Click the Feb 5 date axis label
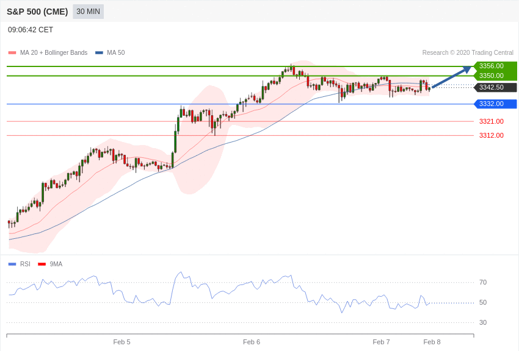This screenshot has width=519, height=351. [x=122, y=342]
